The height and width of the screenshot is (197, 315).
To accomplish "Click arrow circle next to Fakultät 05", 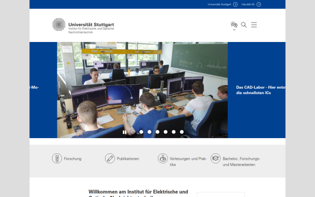I will [259, 4].
